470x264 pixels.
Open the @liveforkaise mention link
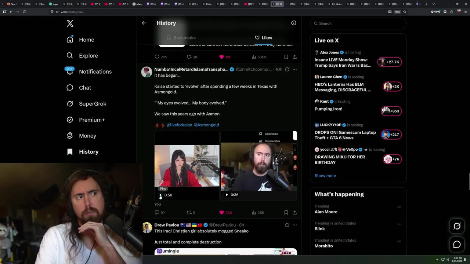(179, 125)
